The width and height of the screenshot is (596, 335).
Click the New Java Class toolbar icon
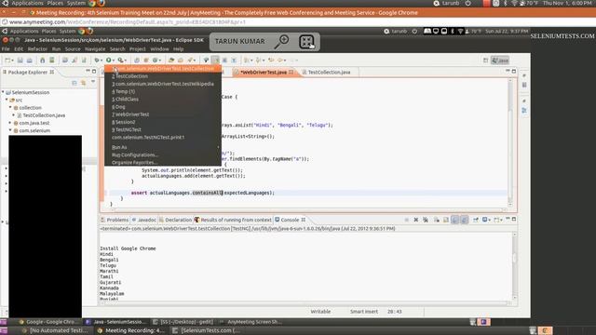(156, 60)
